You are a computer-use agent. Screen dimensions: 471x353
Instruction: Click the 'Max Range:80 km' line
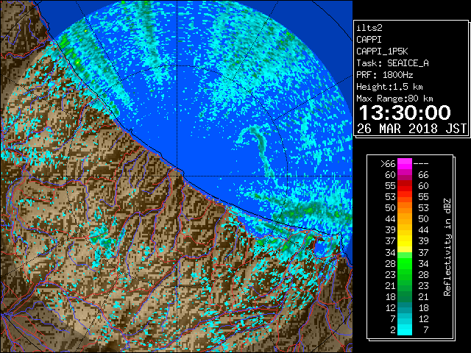click(394, 99)
